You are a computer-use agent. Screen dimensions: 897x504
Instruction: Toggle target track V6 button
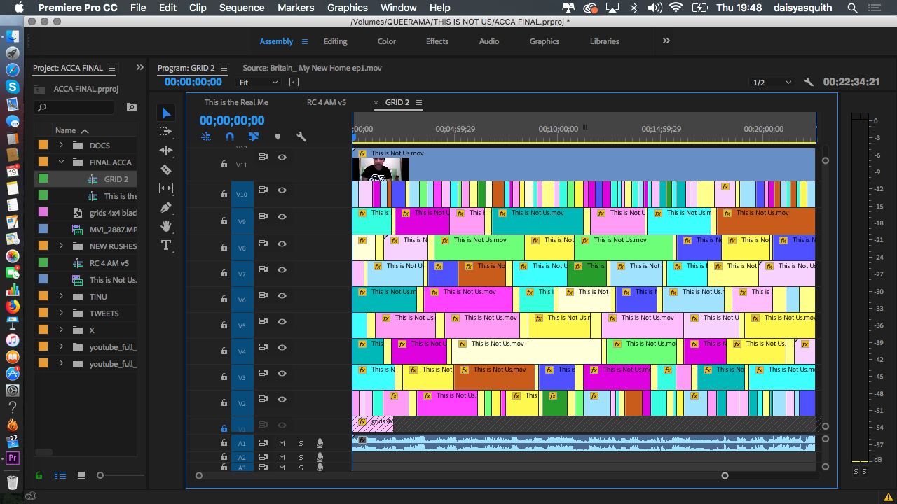[x=242, y=300]
